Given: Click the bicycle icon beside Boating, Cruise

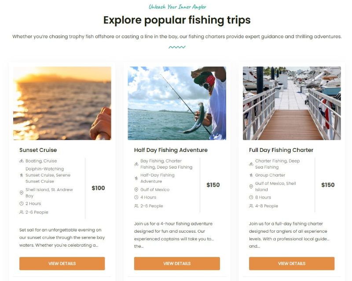Looking at the screenshot, I should [x=22, y=161].
